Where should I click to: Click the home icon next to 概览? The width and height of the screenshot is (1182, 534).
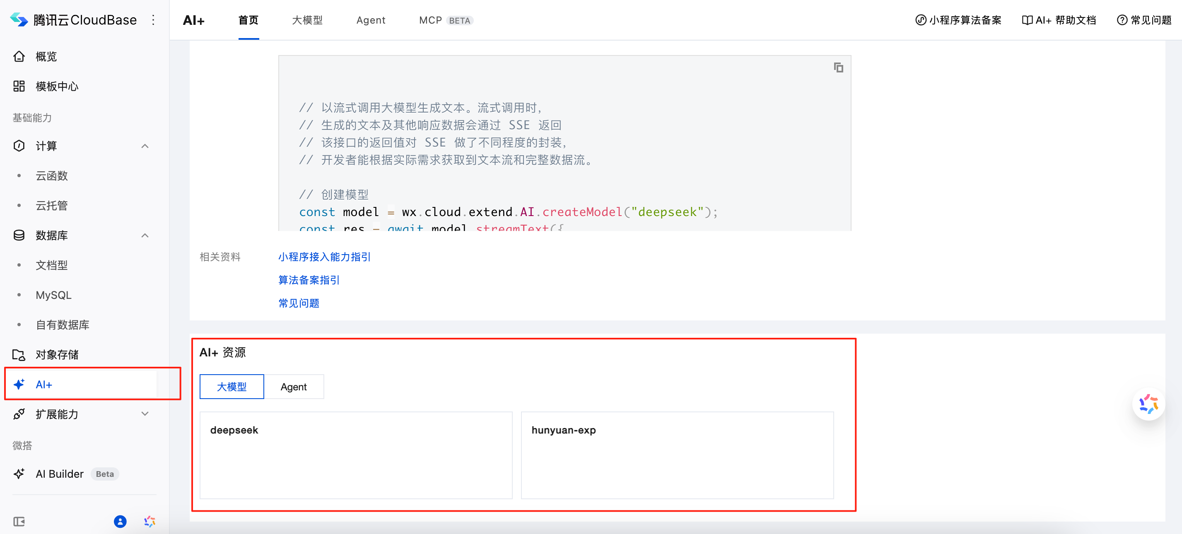[19, 56]
